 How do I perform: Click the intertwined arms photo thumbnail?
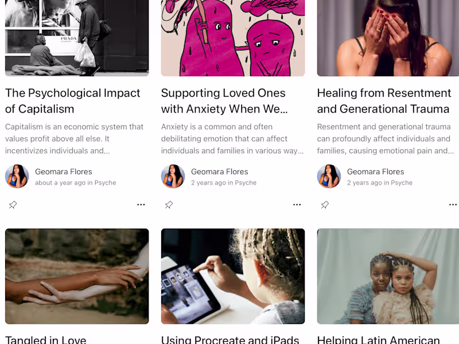[x=77, y=276]
